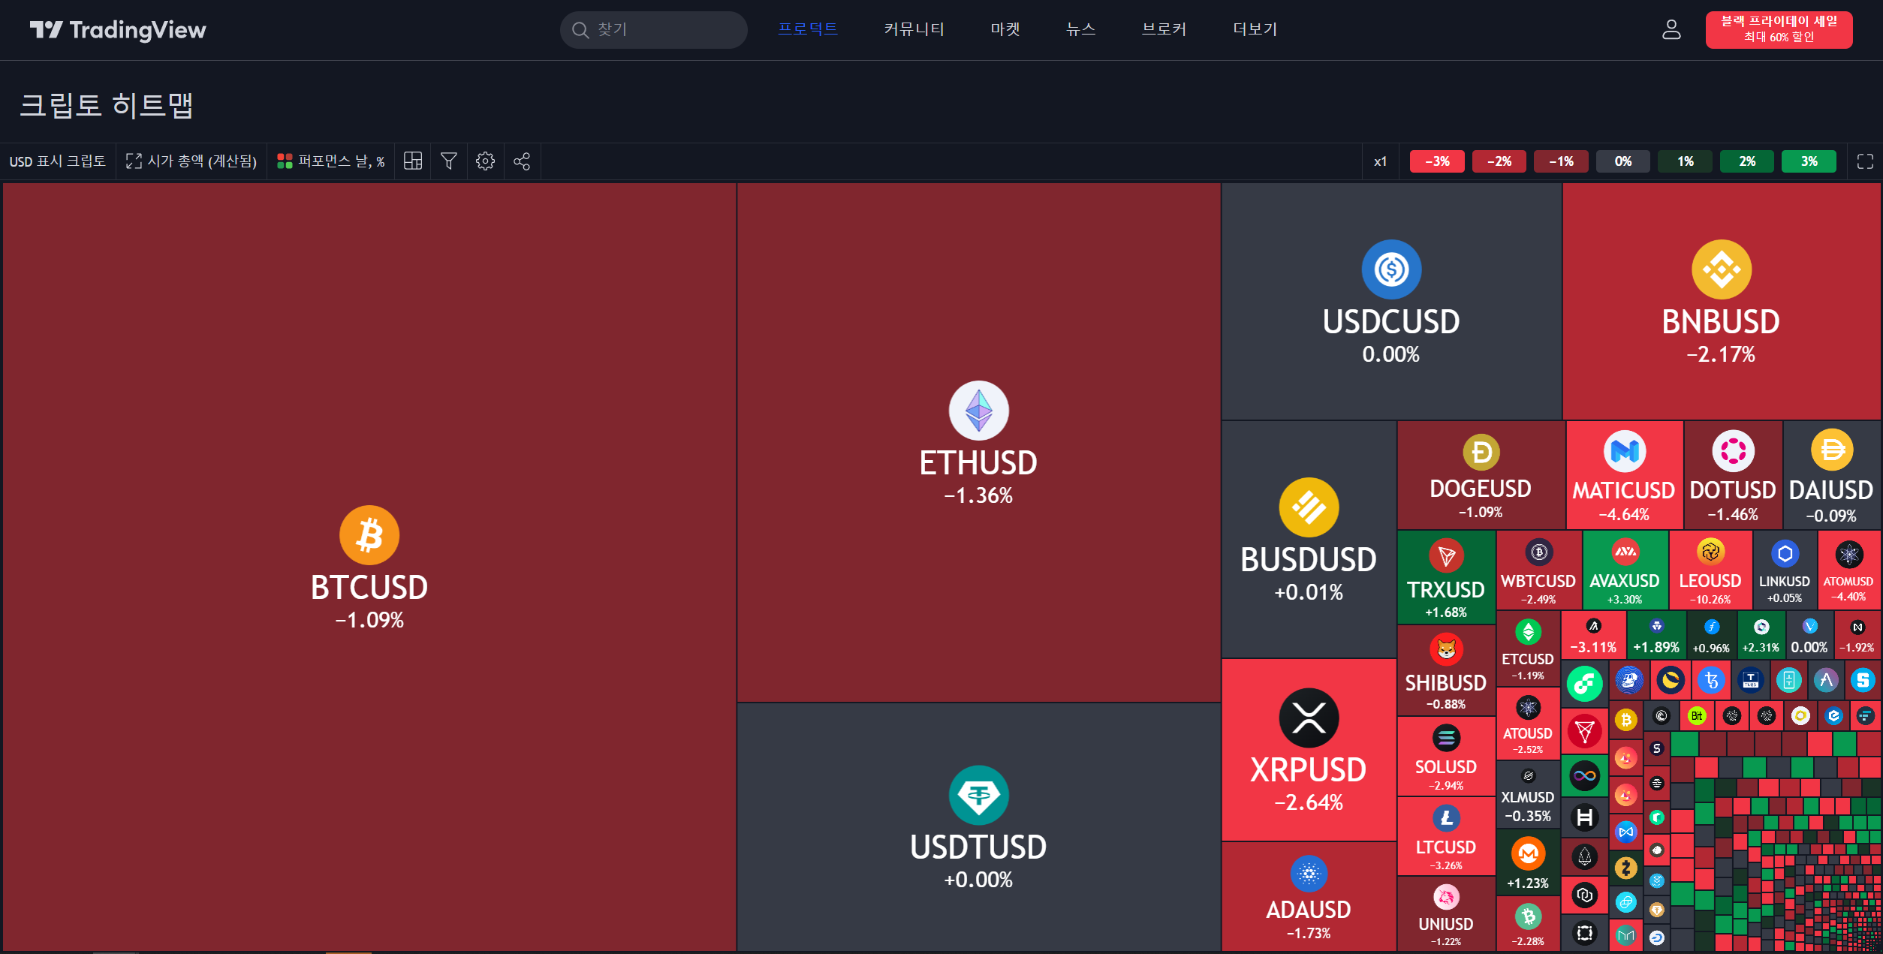Click the BNBUSD Binance icon
The width and height of the screenshot is (1883, 954).
(1722, 269)
